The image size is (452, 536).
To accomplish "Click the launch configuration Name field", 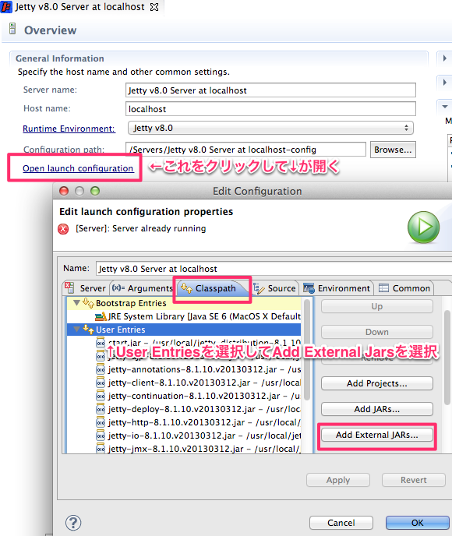I will click(x=274, y=269).
